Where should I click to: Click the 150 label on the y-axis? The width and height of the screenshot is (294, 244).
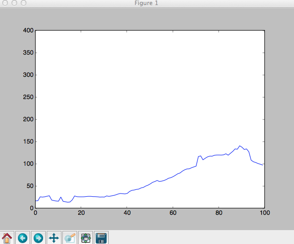coord(28,142)
